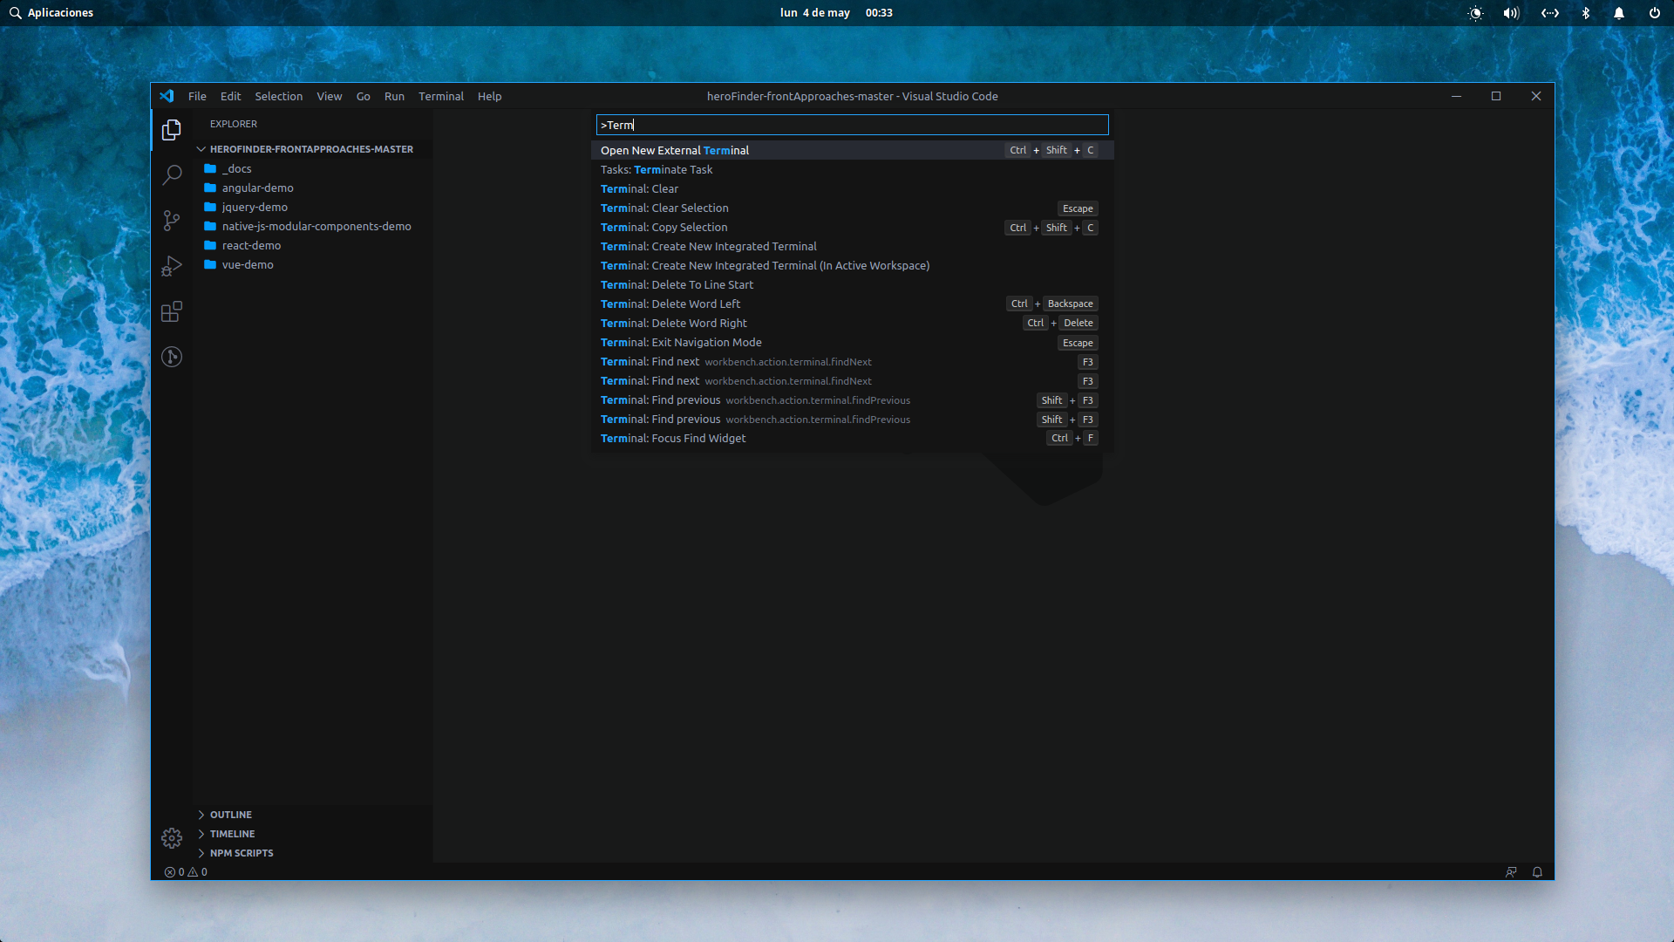This screenshot has height=942, width=1674.
Task: Open the react-demo folder
Action: (251, 246)
